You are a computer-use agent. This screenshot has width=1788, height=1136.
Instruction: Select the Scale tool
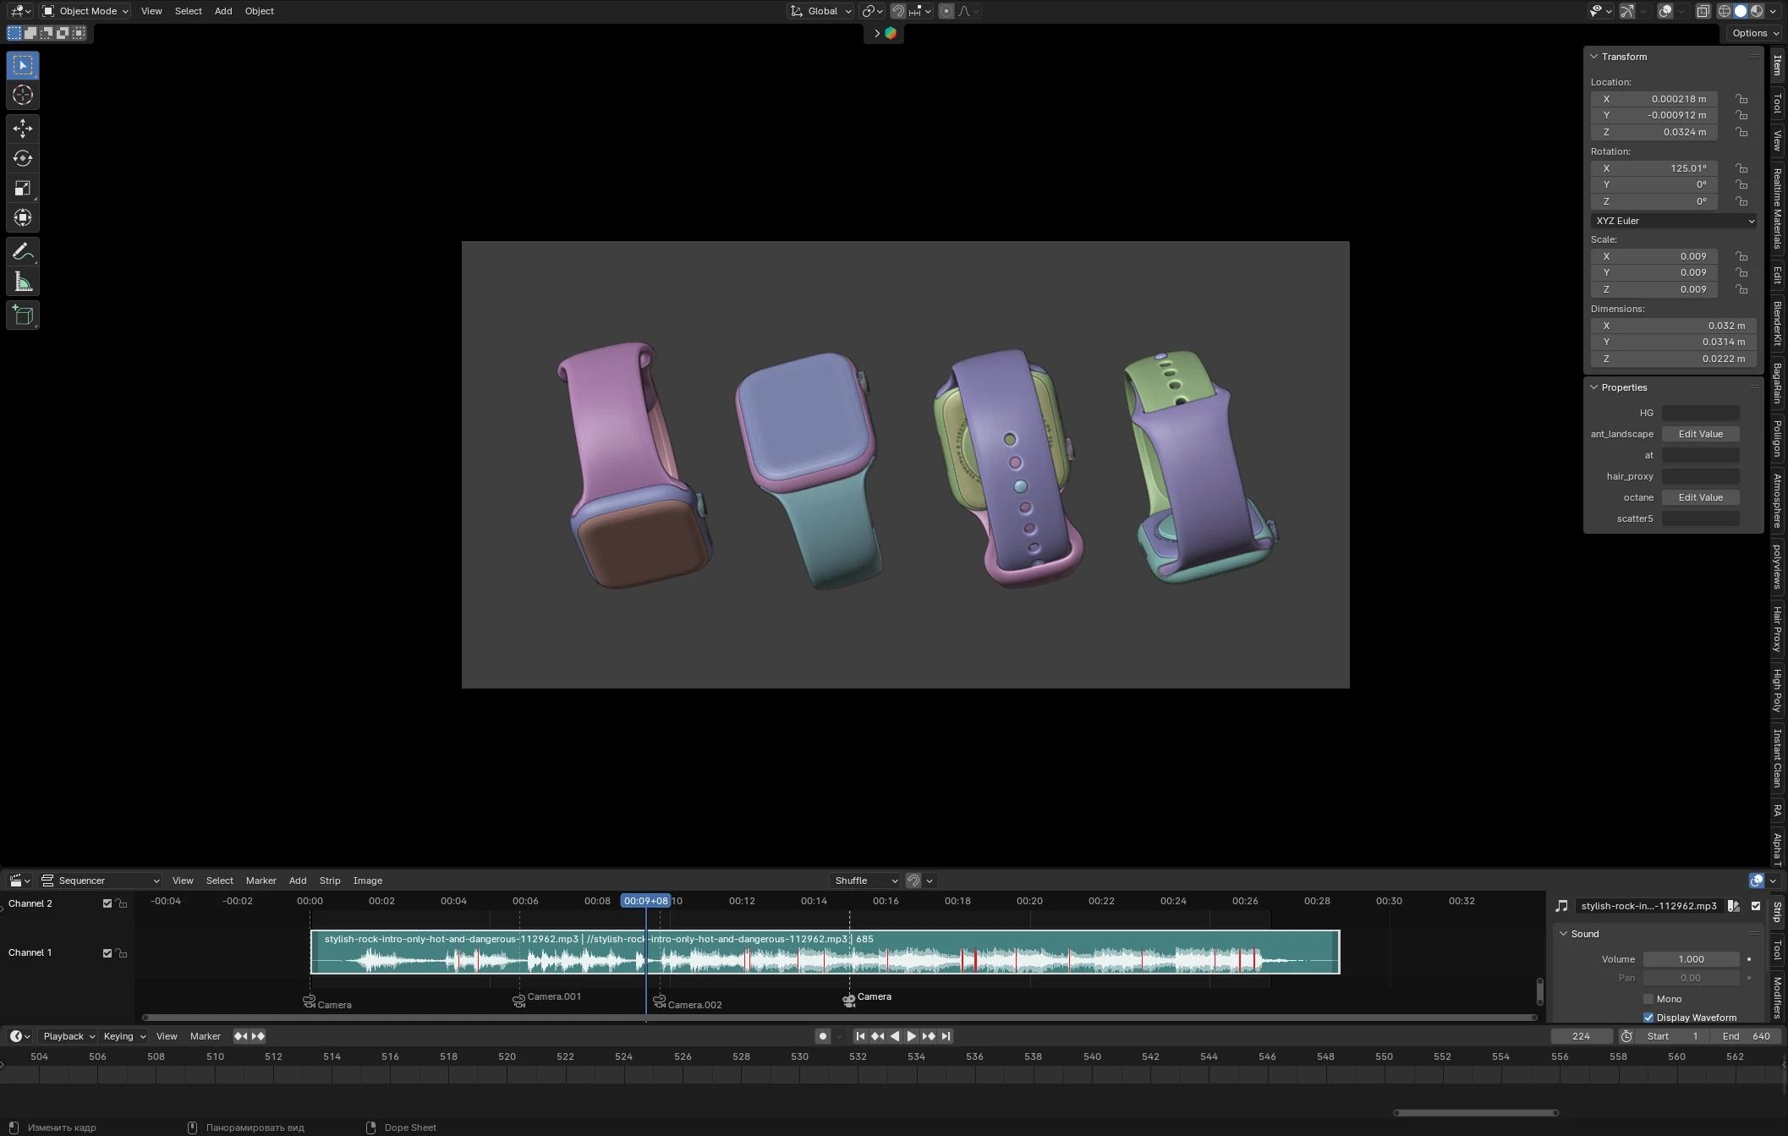pos(23,188)
